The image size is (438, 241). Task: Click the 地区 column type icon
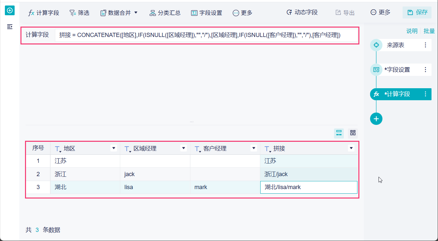58,149
